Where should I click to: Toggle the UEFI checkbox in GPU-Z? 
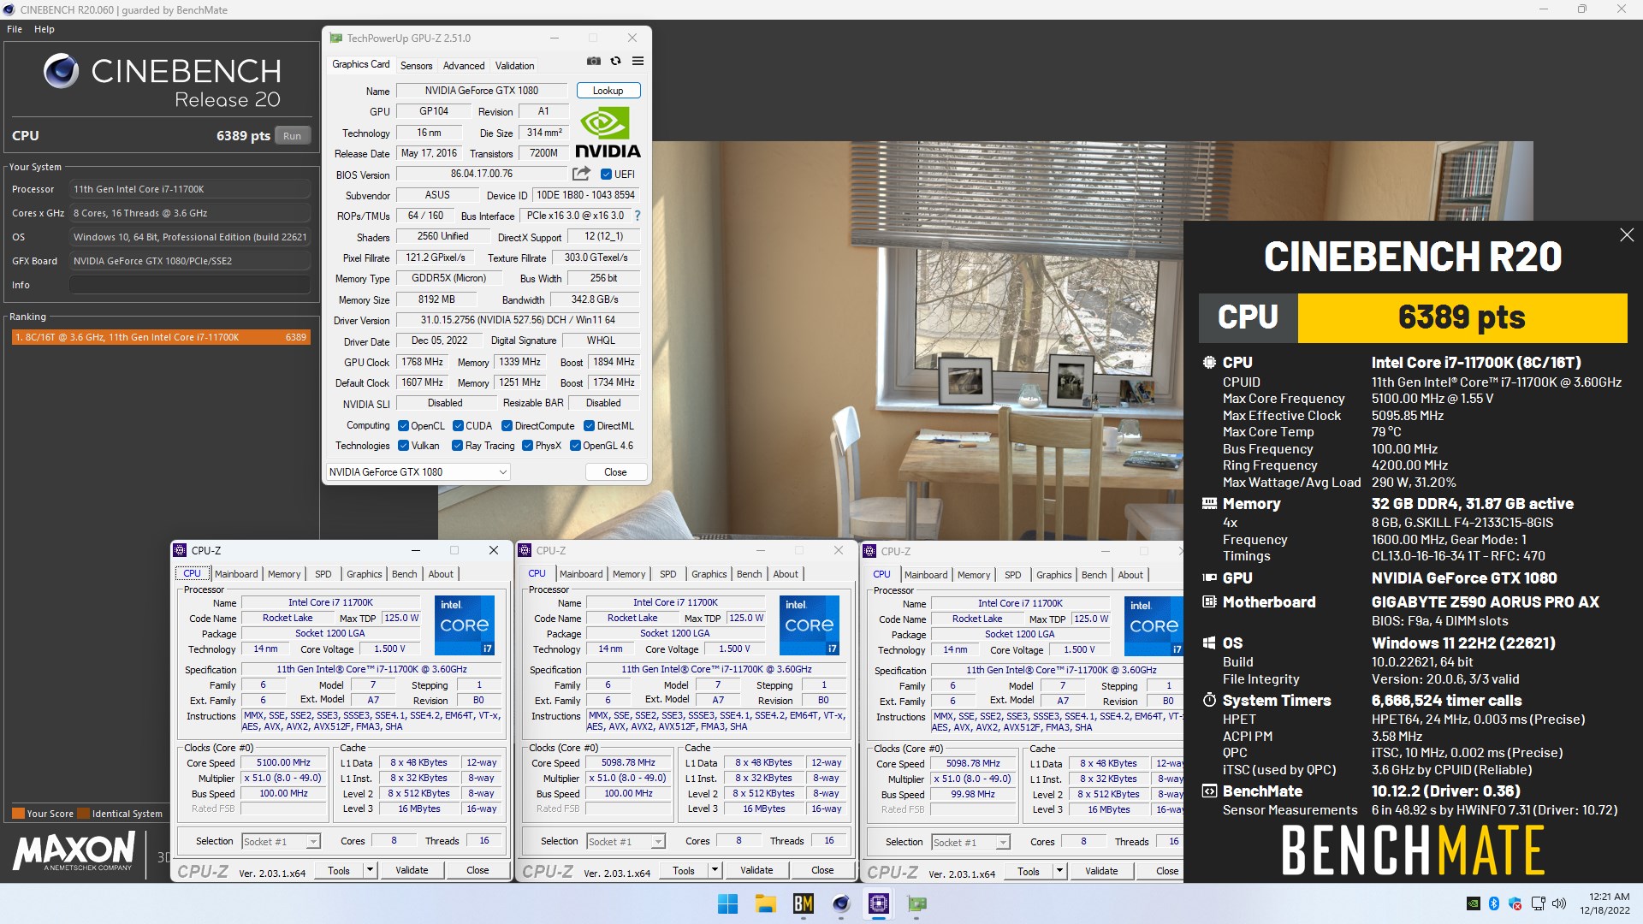click(x=606, y=175)
